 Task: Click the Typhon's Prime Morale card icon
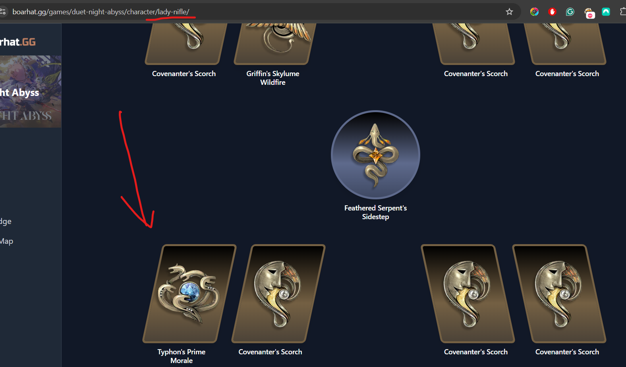[x=189, y=294]
